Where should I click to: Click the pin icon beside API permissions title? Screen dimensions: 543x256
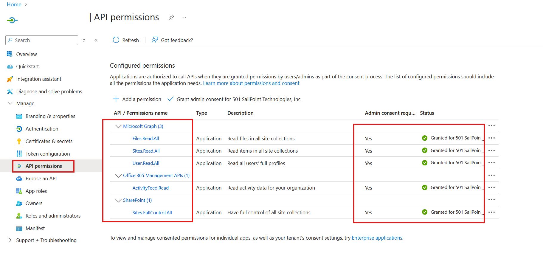pyautogui.click(x=171, y=17)
